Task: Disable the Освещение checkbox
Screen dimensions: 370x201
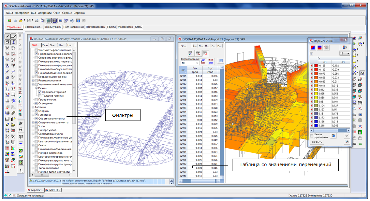Action: 37,103
